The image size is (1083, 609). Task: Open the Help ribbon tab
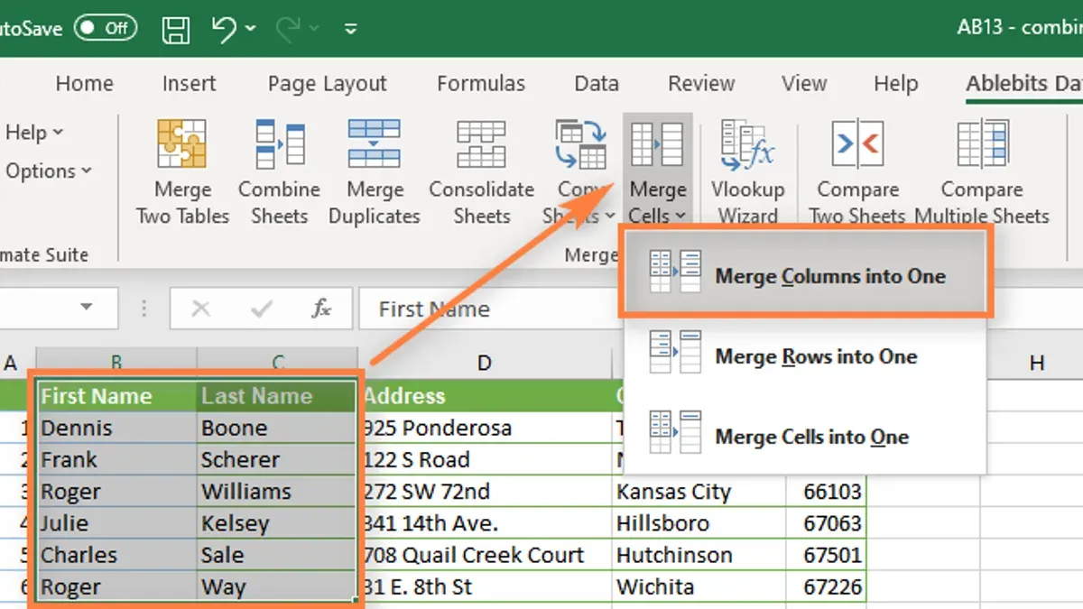pyautogui.click(x=895, y=84)
